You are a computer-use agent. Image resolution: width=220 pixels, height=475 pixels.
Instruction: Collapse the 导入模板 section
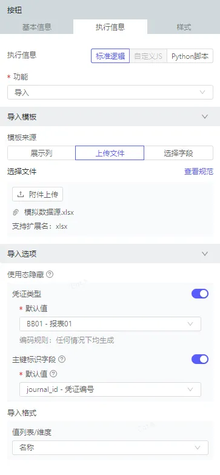tap(205, 116)
